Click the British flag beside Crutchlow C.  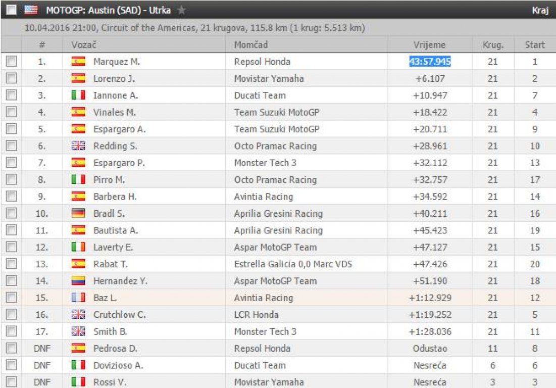click(78, 315)
